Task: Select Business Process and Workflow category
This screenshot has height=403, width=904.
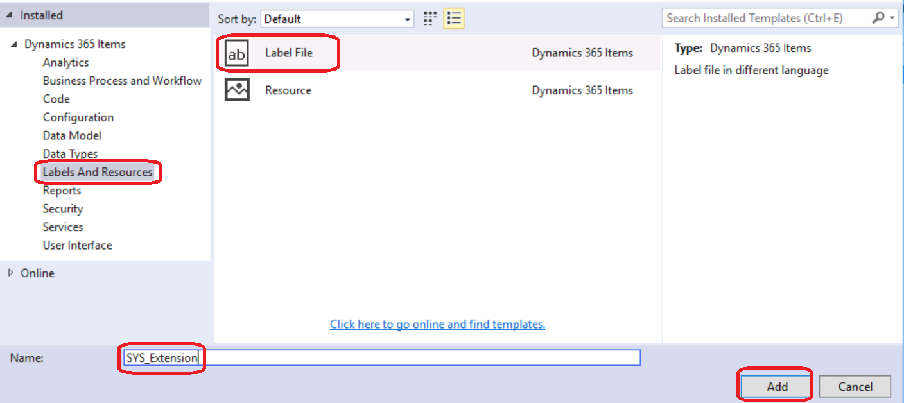Action: point(122,81)
